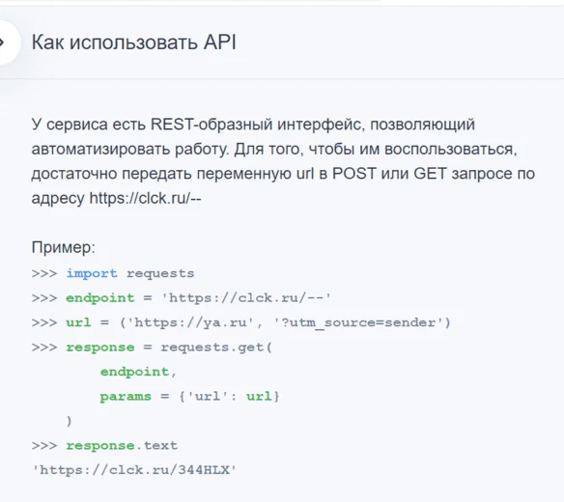The image size is (564, 502).
Task: Click the 'https://ya.ru' string in code
Action: (191, 322)
